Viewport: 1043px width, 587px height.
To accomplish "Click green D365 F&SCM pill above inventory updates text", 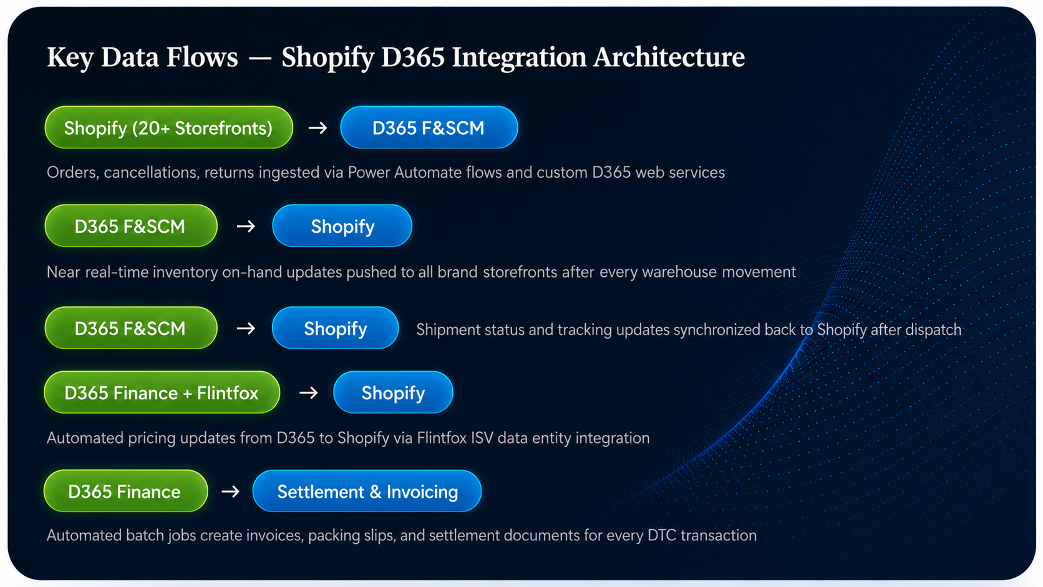I will pyautogui.click(x=131, y=226).
